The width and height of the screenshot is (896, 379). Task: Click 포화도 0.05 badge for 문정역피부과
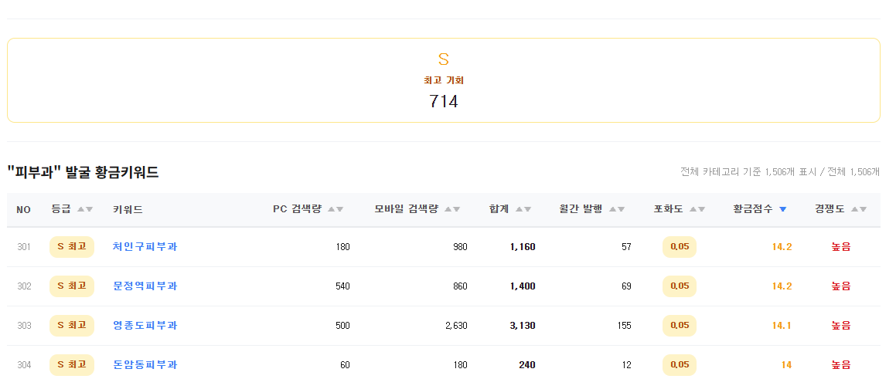680,286
